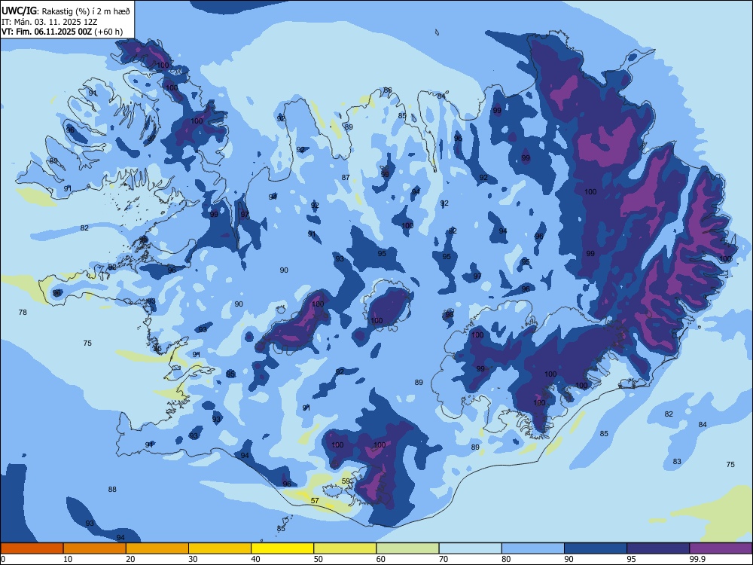Click the map value 86 on the coast
Image resolution: width=753 pixels, height=565 pixels.
coord(388,90)
